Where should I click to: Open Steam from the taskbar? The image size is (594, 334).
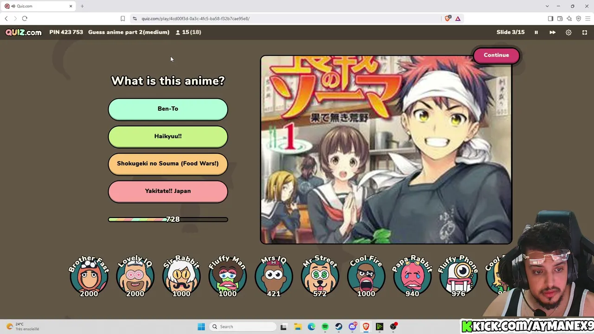point(339,327)
